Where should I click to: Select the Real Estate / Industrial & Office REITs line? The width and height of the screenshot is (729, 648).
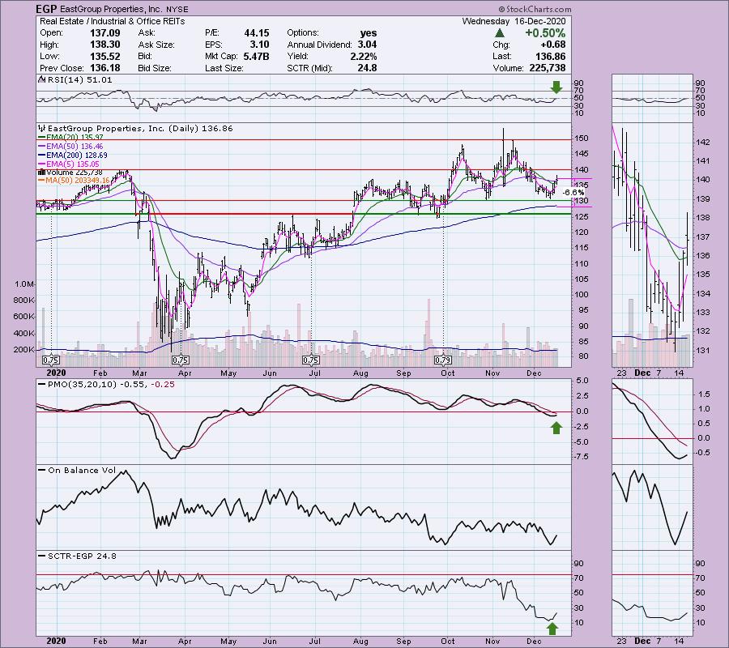tap(112, 21)
